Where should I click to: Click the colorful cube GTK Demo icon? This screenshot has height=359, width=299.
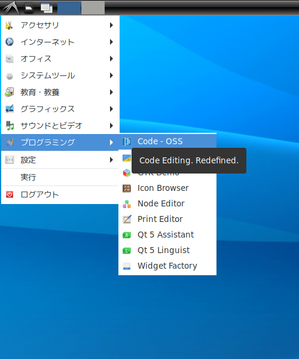tap(127, 173)
